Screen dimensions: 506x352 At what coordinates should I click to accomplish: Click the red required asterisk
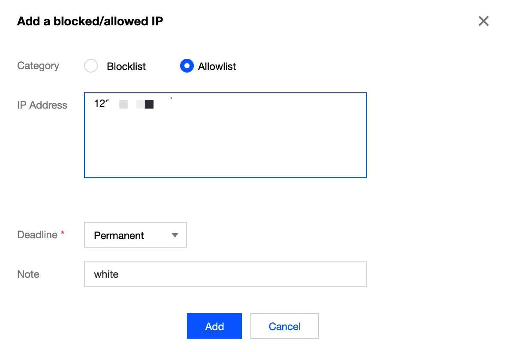coord(63,233)
